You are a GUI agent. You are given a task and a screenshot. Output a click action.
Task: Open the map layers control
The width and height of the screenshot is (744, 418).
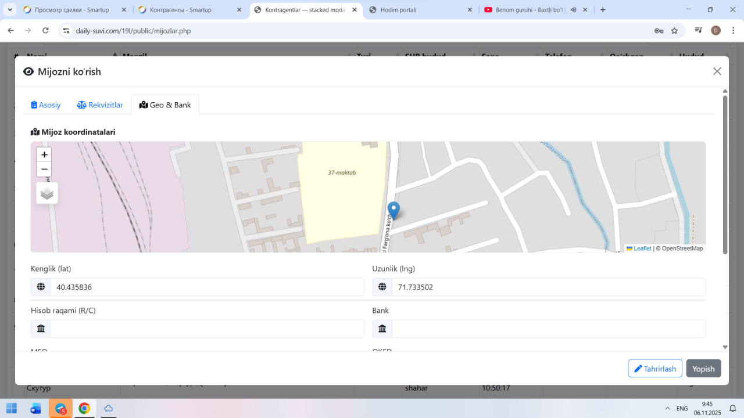coord(47,193)
